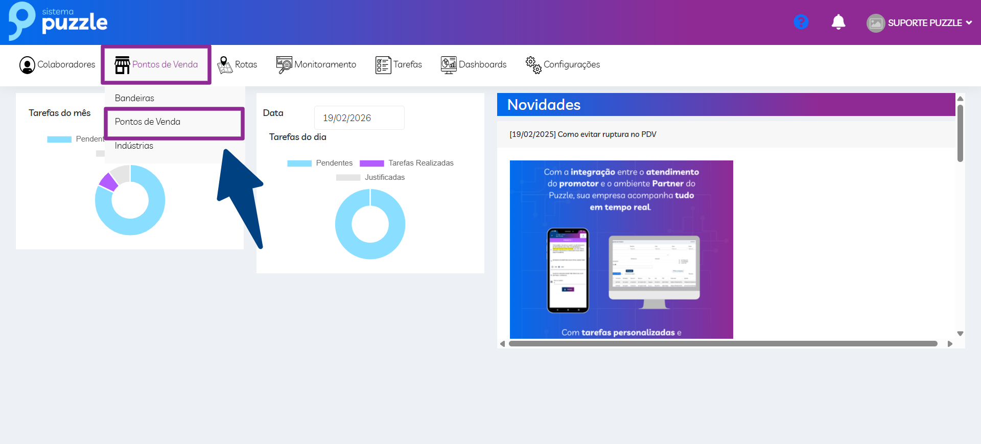The width and height of the screenshot is (981, 444).
Task: Select Pontos de Venda submenu item
Action: point(148,122)
